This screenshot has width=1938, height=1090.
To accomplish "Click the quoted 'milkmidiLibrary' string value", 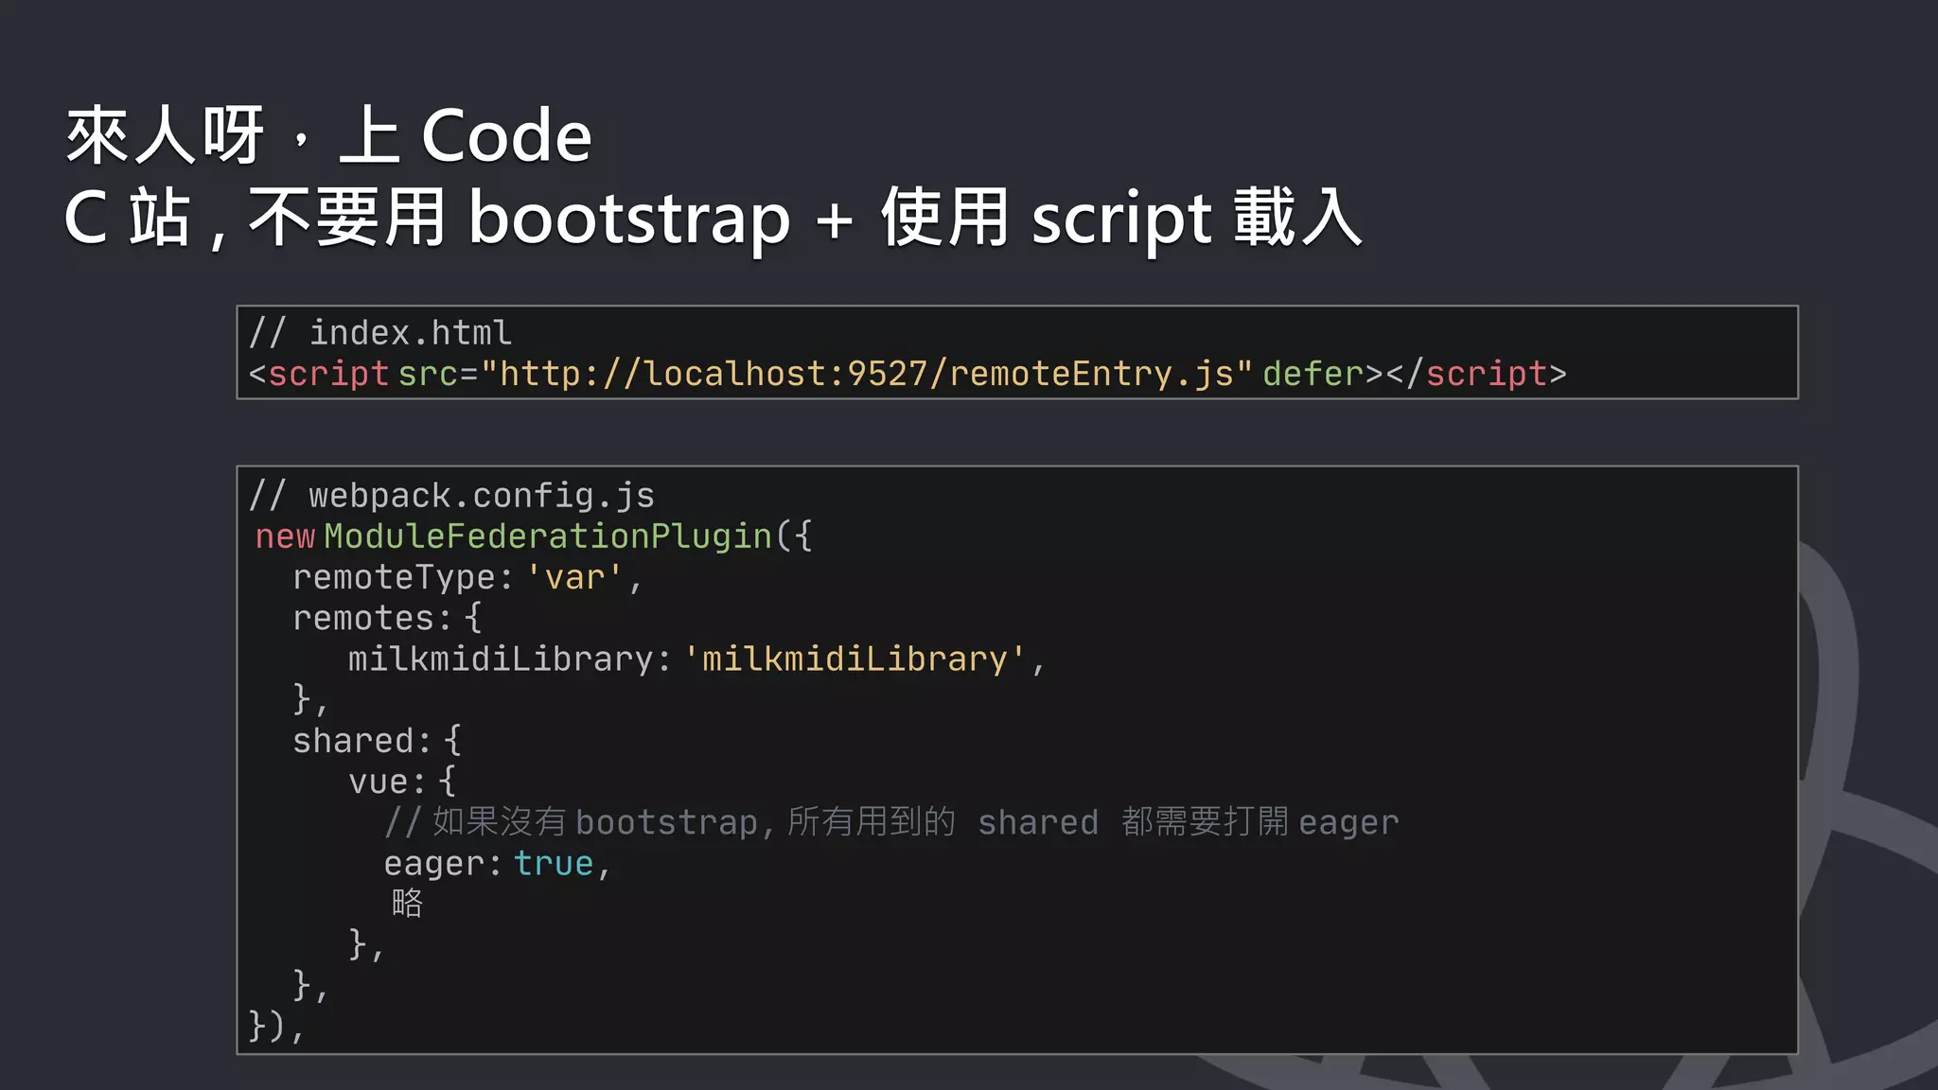I will [x=854, y=659].
